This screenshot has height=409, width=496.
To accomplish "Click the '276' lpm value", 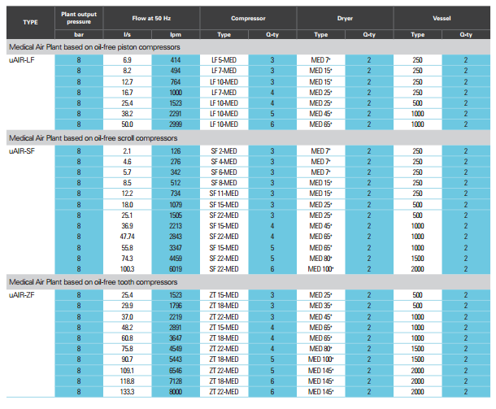I will [x=176, y=162].
